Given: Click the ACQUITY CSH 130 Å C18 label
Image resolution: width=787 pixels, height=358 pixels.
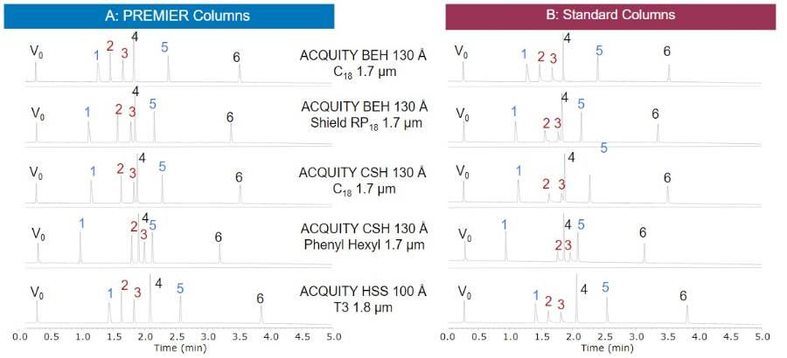Looking at the screenshot, I should coord(363,181).
